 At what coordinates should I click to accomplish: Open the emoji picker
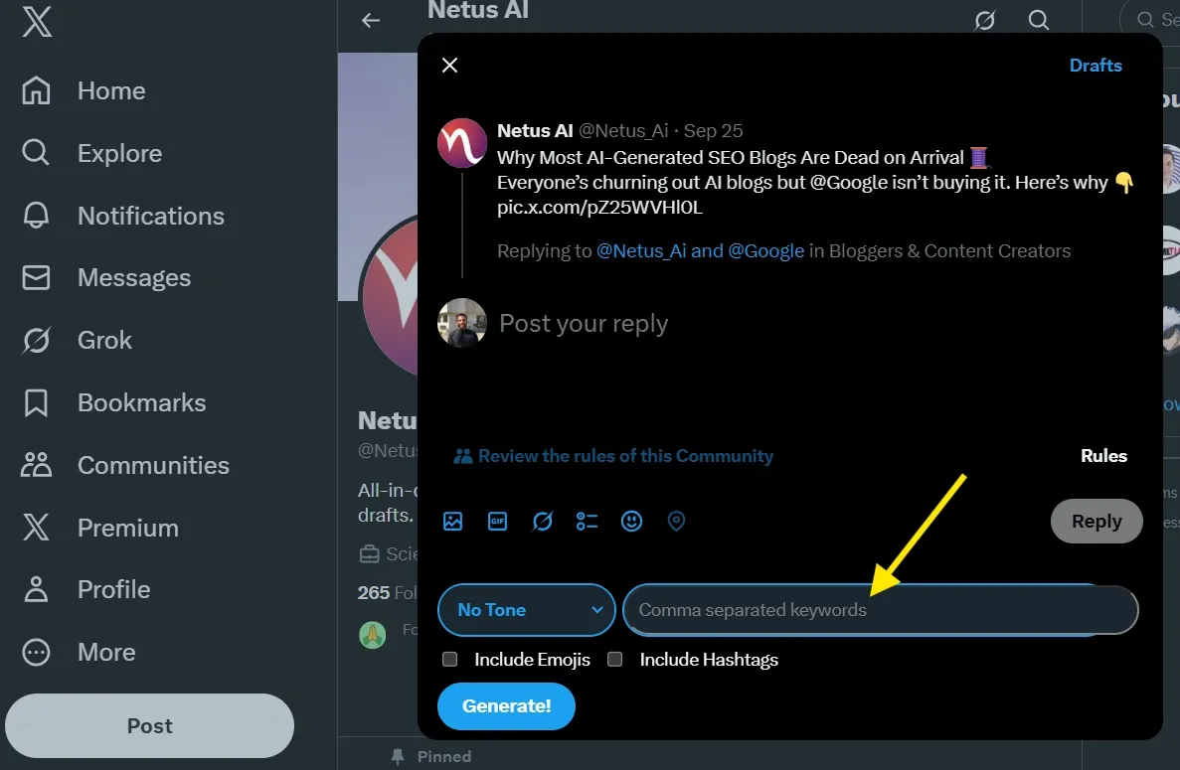631,521
